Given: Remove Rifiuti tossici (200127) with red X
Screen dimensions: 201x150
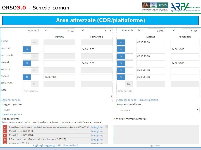Looking at the screenshot, I should click(5, 140).
